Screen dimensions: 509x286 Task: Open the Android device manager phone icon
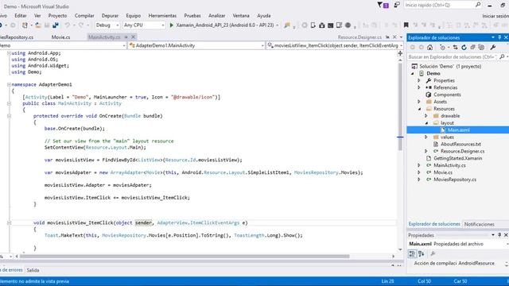coord(313,25)
